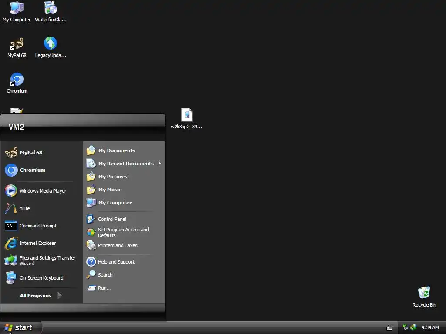This screenshot has width=446, height=334.
Task: Click the taskbar clock showing 4:34 AM
Action: click(x=430, y=328)
